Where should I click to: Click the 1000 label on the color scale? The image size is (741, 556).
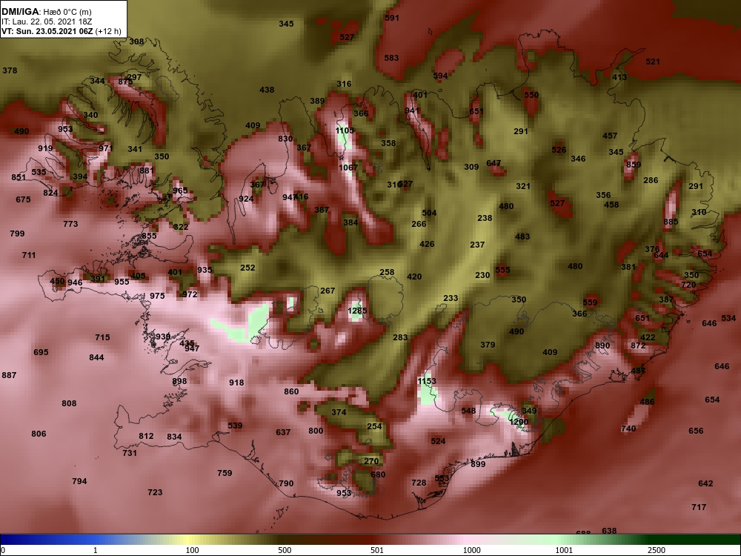(x=471, y=550)
